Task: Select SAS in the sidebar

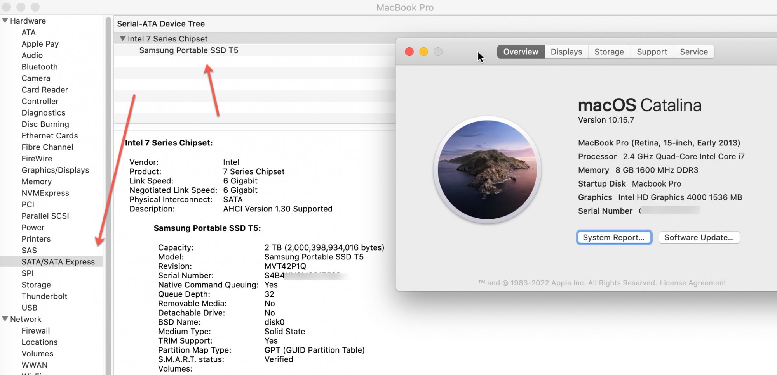Action: coord(29,250)
